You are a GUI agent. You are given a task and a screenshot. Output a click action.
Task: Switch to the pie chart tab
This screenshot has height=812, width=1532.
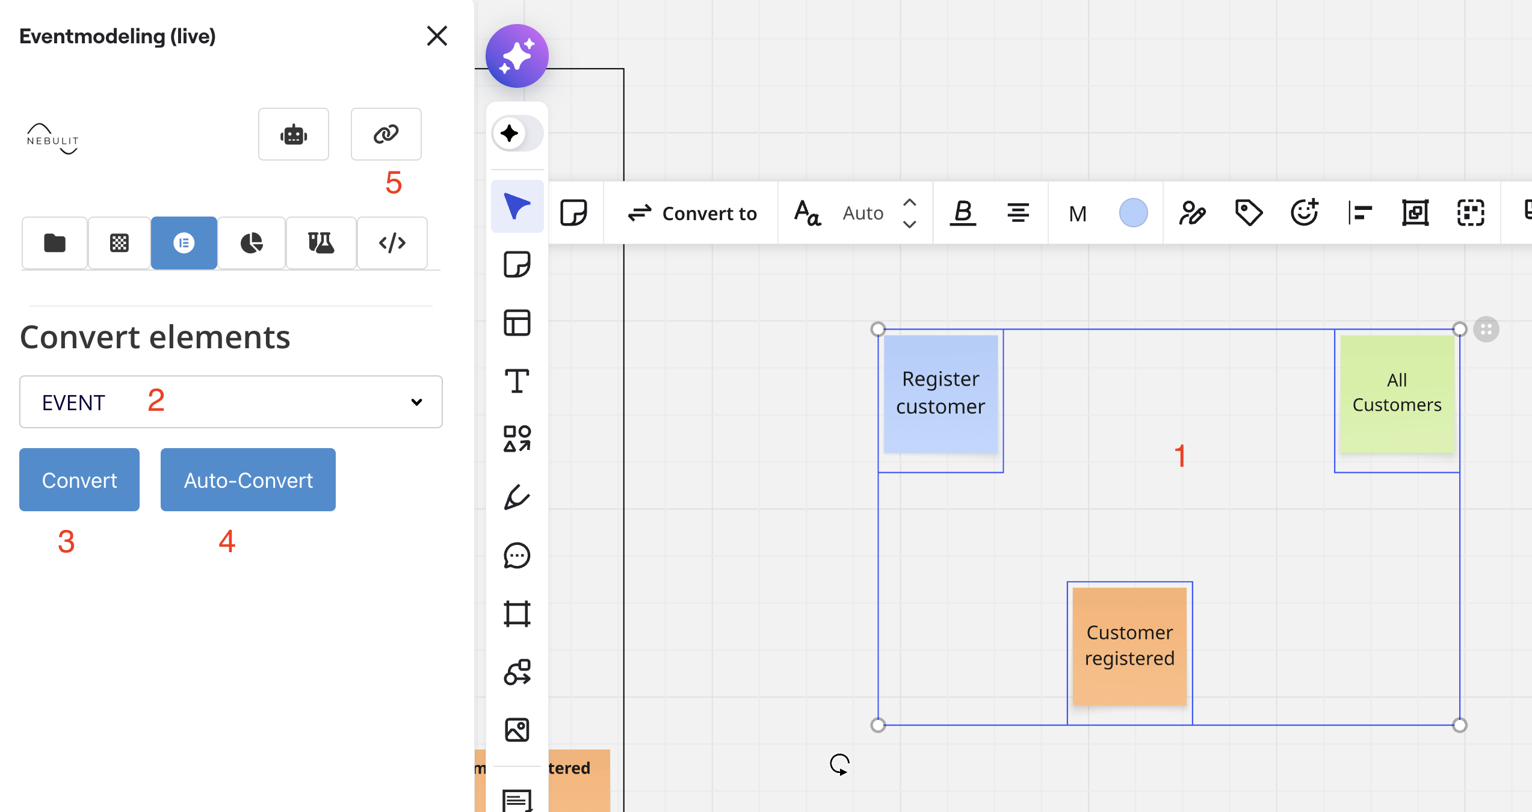tap(252, 243)
